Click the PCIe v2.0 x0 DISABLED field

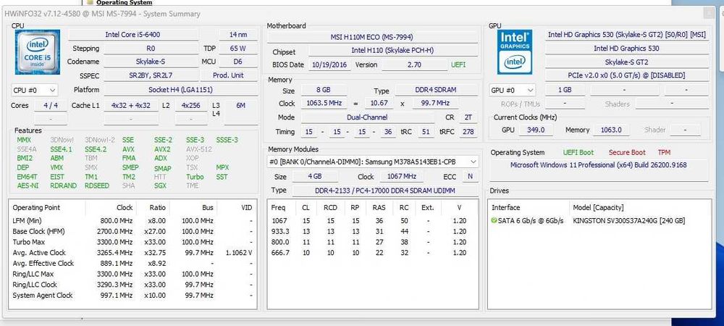[x=626, y=75]
